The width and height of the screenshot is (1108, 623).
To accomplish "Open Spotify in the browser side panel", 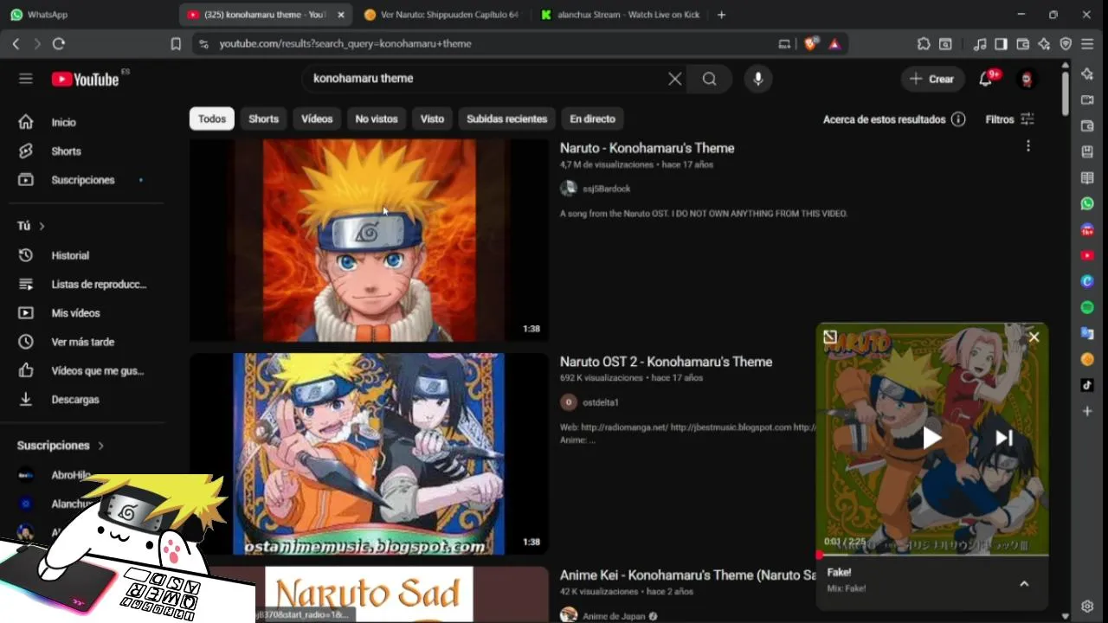I will pyautogui.click(x=1087, y=307).
